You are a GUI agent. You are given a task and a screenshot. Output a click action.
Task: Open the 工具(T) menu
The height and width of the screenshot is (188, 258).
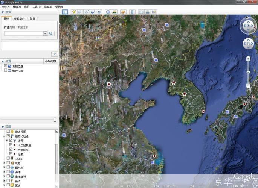[x=37, y=7]
